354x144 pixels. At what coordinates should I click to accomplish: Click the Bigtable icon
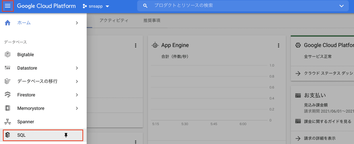[x=8, y=55]
